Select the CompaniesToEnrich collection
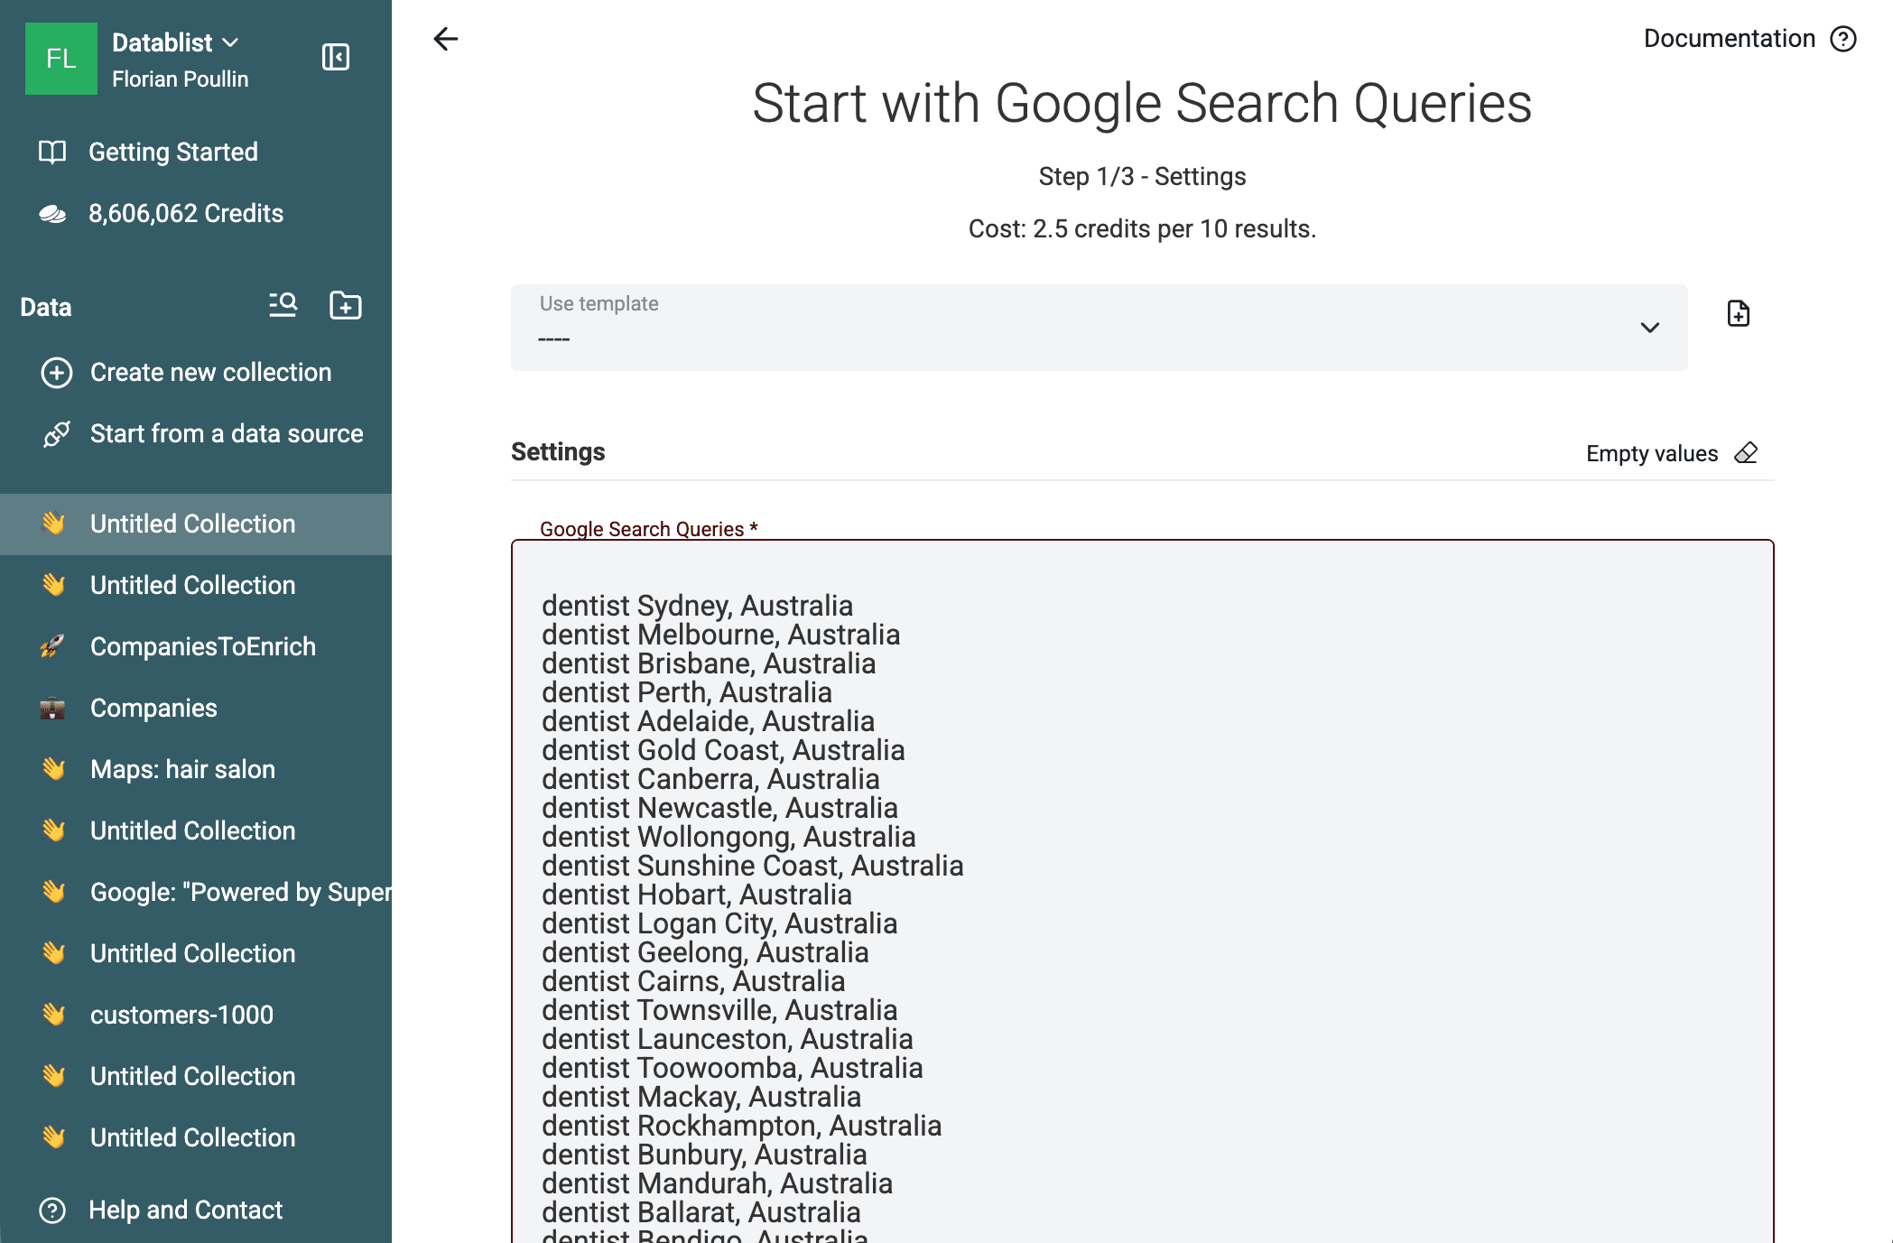The width and height of the screenshot is (1893, 1243). coord(202,646)
